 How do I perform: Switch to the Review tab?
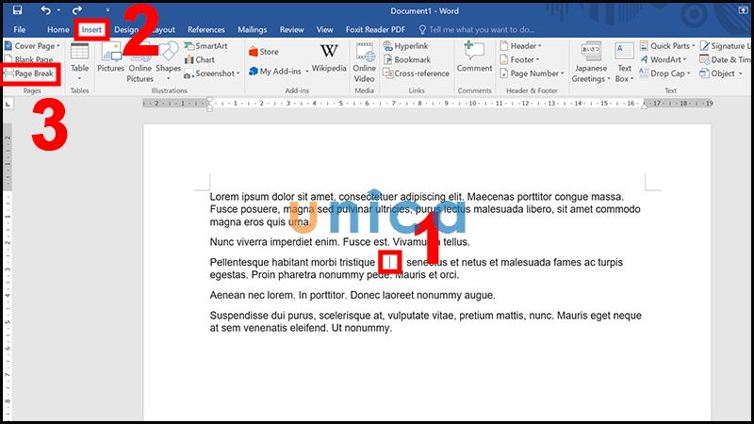(x=292, y=29)
